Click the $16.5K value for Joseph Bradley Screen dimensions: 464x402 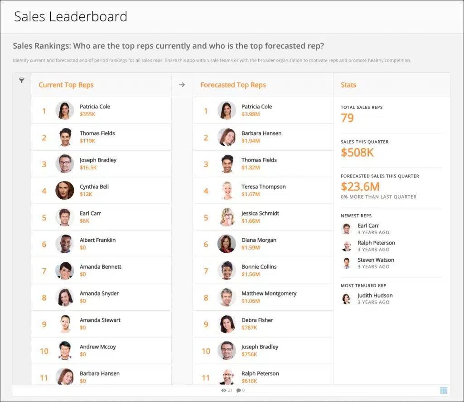point(88,167)
